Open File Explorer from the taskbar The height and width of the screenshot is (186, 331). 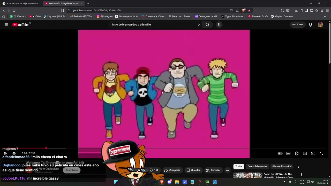click(x=177, y=182)
